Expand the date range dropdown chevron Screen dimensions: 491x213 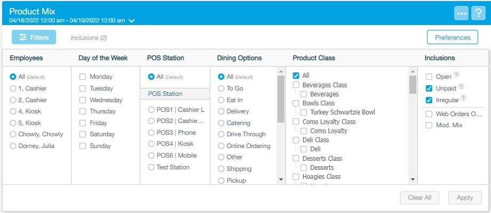coord(132,21)
